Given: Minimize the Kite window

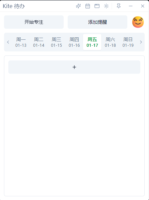Looking at the screenshot, I should tap(131, 6).
